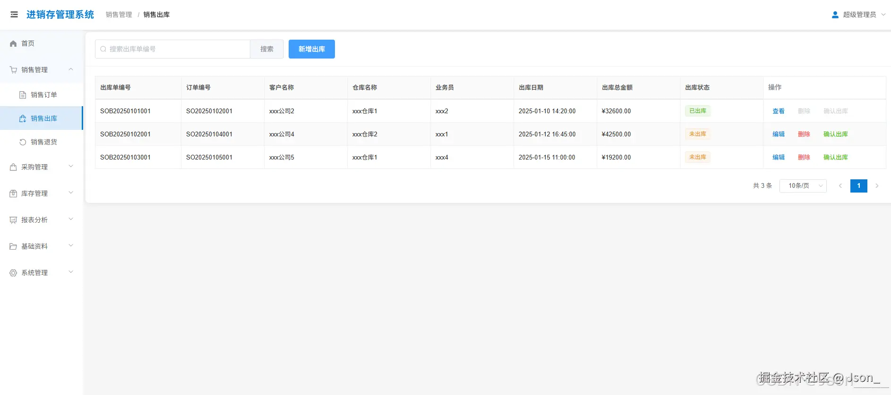The image size is (891, 395).
Task: Open 采购管理 in the sidebar
Action: [x=42, y=167]
